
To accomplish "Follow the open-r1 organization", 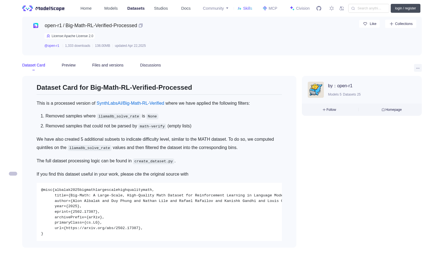I will click(329, 110).
